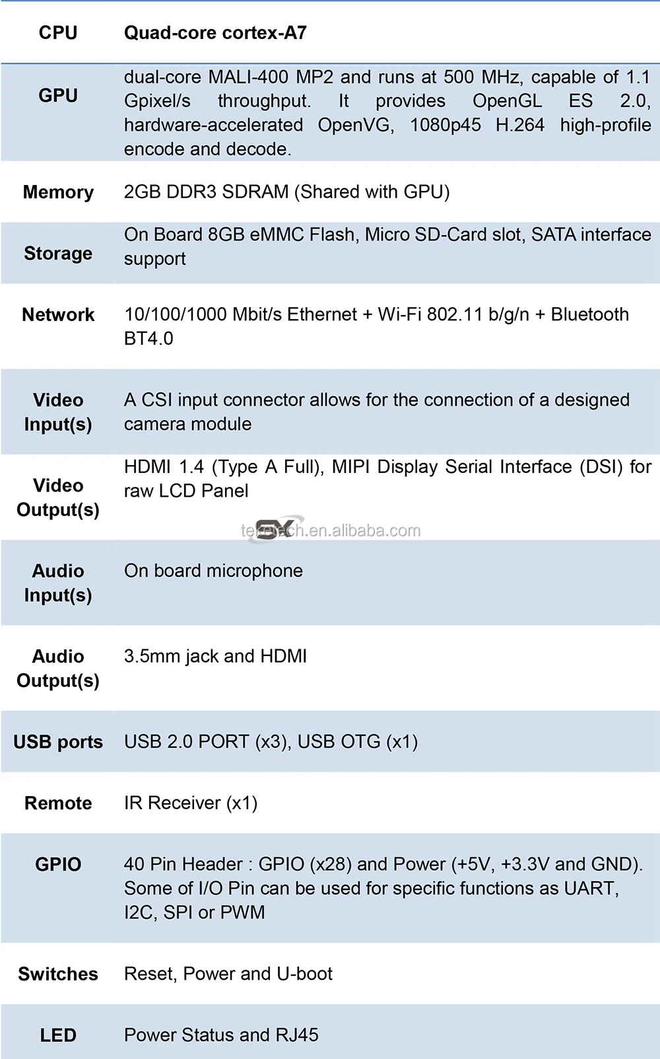
Task: Click the USB ports row label
Action: [58, 742]
